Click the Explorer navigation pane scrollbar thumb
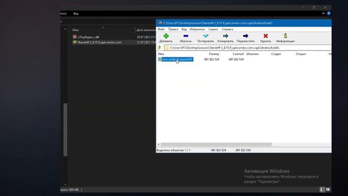The image size is (348, 196). click(65, 130)
